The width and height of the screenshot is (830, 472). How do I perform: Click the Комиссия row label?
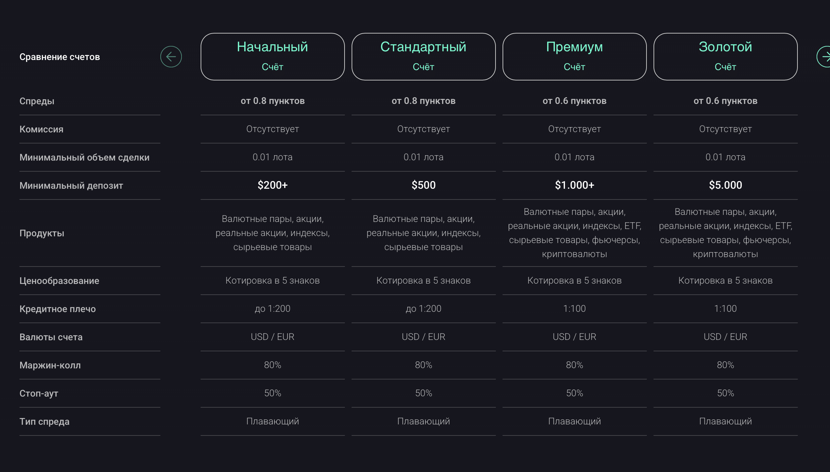click(x=41, y=129)
